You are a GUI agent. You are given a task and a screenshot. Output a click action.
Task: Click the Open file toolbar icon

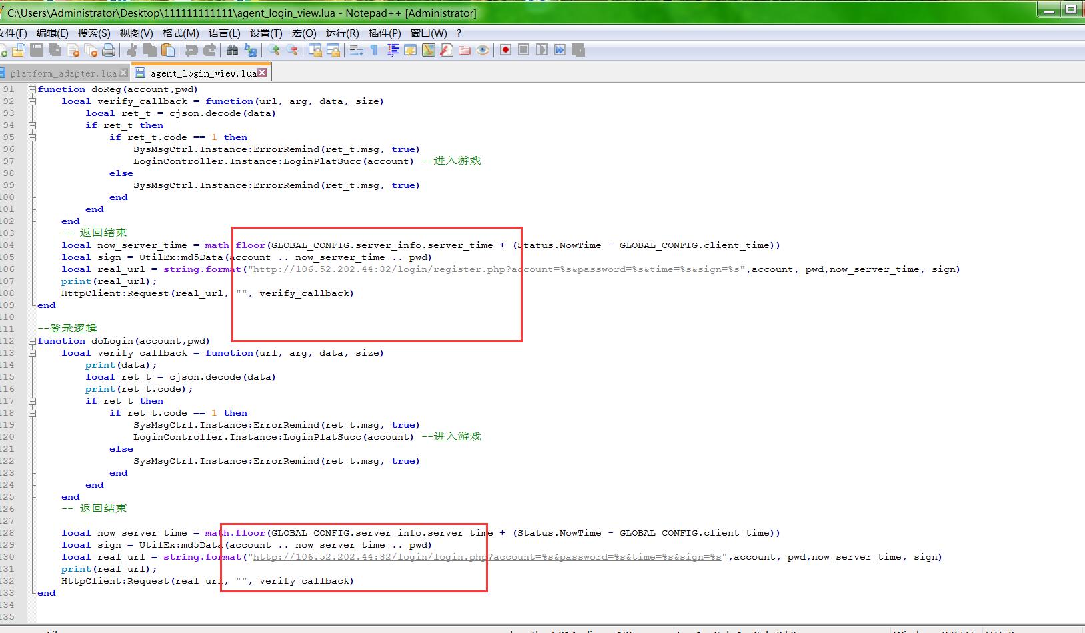(x=19, y=50)
